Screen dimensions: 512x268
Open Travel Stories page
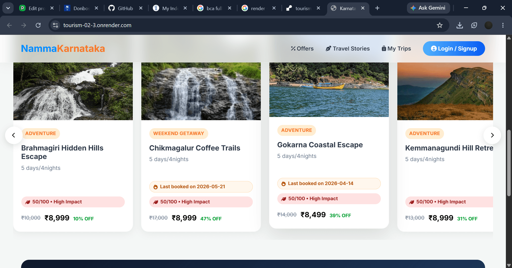coord(348,49)
